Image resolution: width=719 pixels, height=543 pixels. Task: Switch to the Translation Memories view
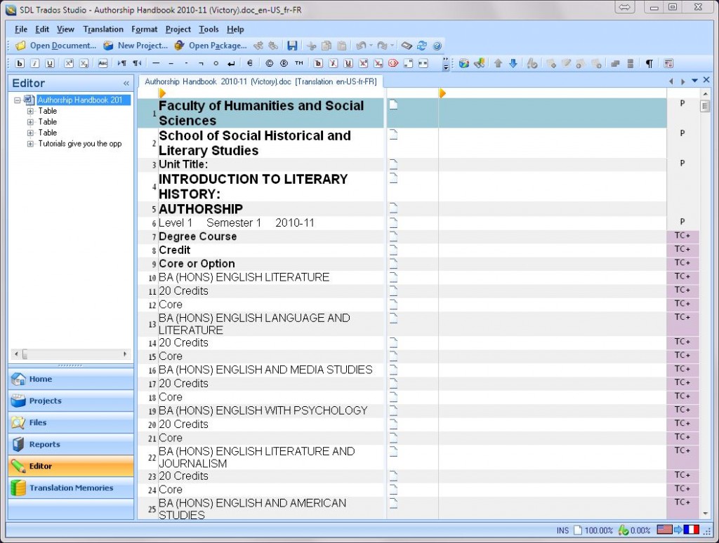click(71, 488)
